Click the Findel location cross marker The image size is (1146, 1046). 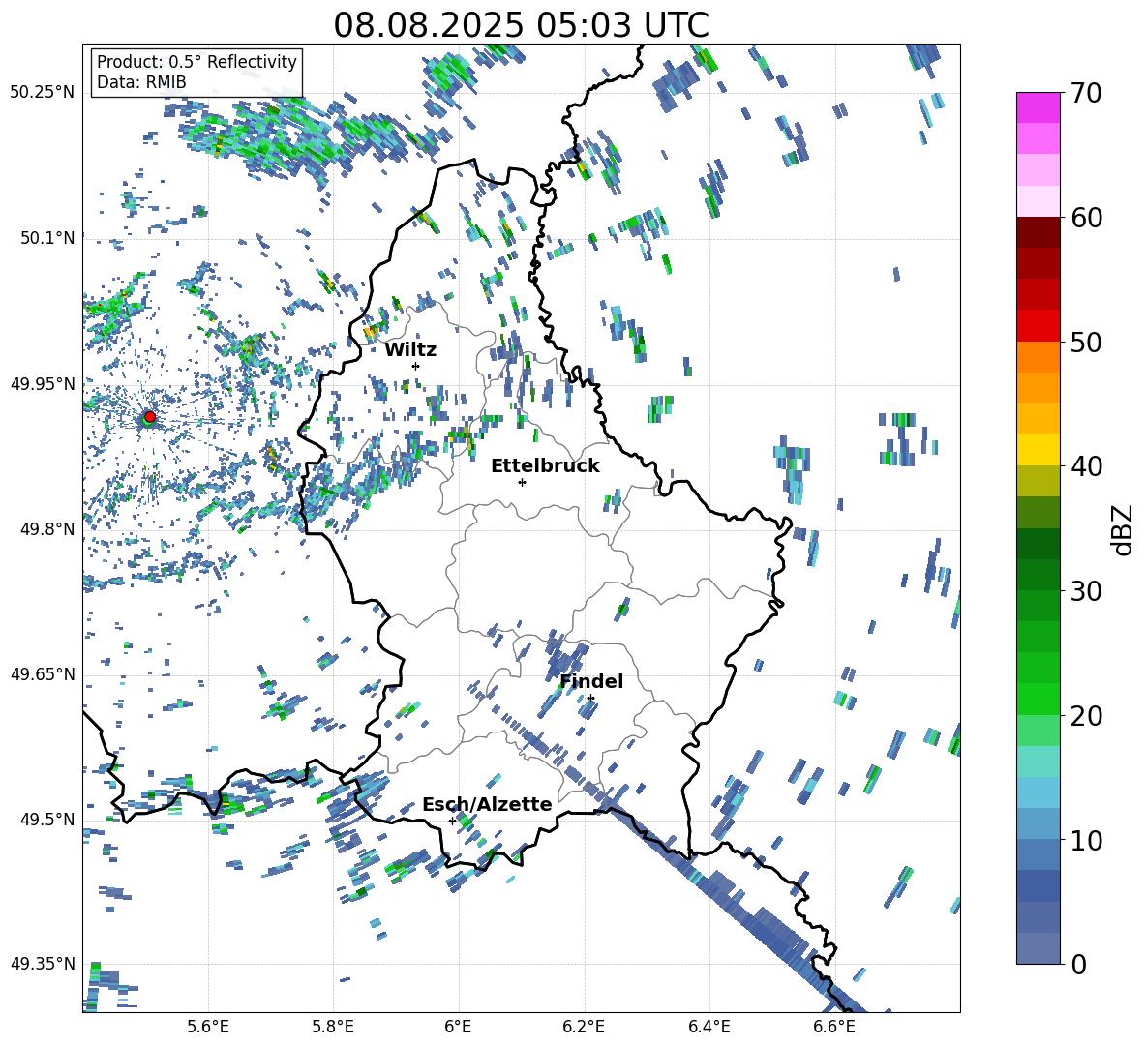point(590,699)
